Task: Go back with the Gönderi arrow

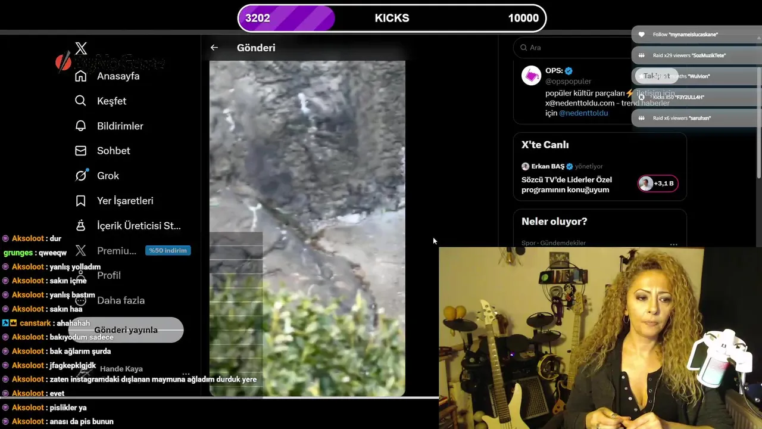Action: [214, 48]
